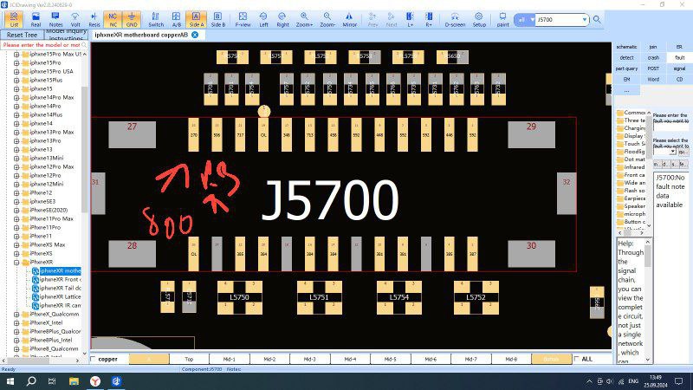Click the F-view full view icon
The image size is (693, 390).
tap(243, 19)
